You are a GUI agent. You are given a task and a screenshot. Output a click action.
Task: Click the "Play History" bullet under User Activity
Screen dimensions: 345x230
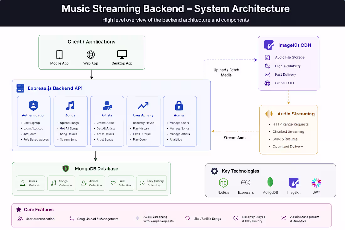pos(141,129)
